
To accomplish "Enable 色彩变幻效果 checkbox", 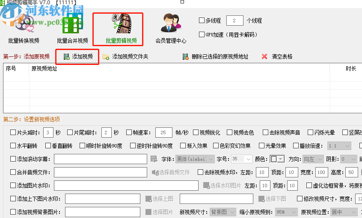I will pyautogui.click(x=216, y=146).
